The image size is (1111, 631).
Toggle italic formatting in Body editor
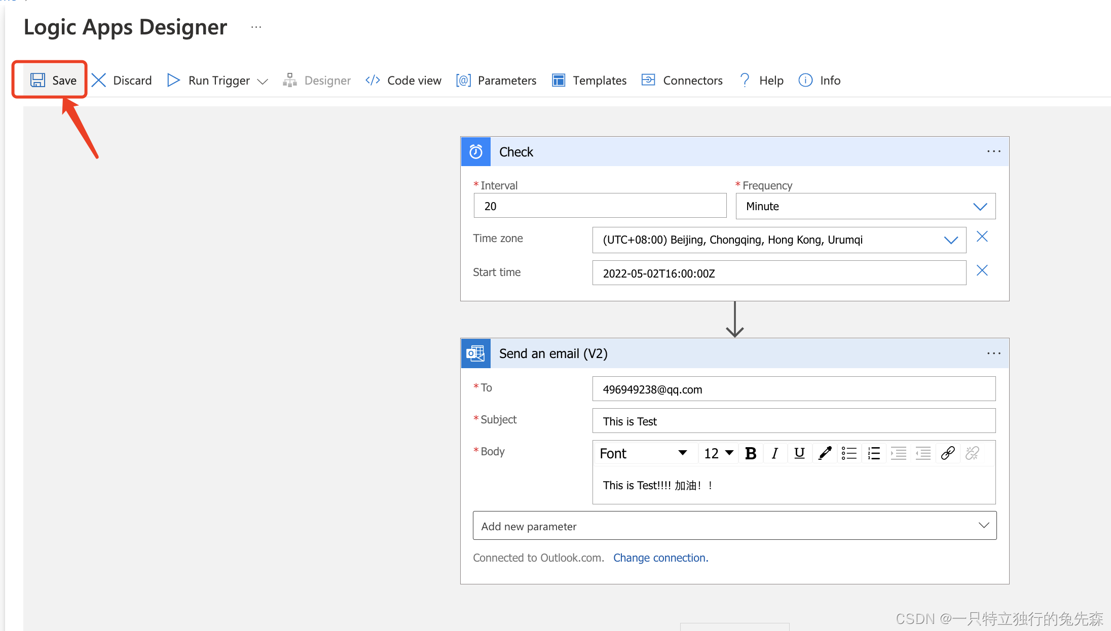774,453
